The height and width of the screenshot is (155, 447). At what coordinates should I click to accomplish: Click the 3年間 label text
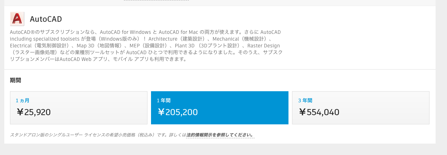pos(305,100)
